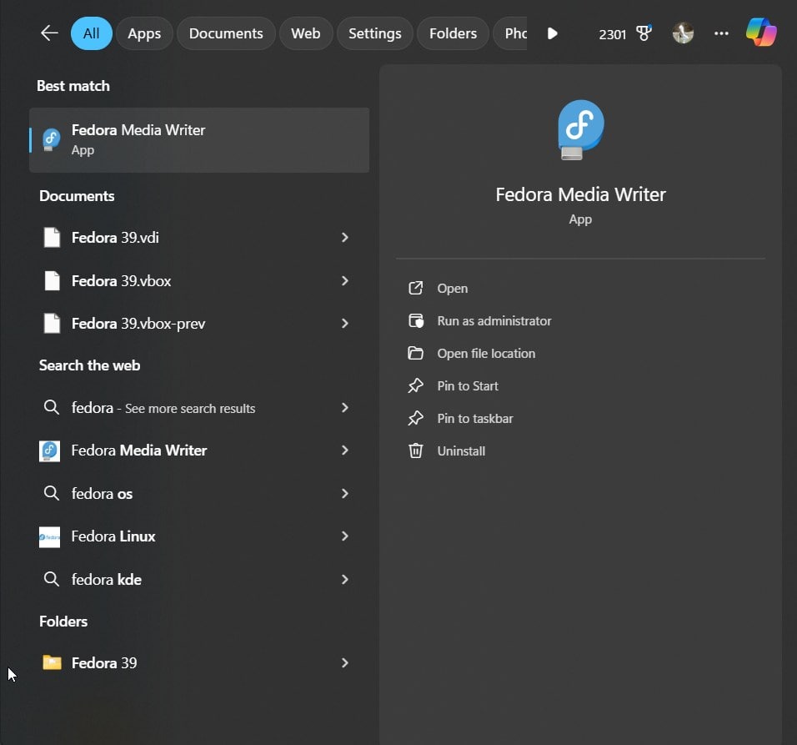Image resolution: width=797 pixels, height=745 pixels.
Task: Expand details for Fedora 39.vbox
Action: pos(345,280)
